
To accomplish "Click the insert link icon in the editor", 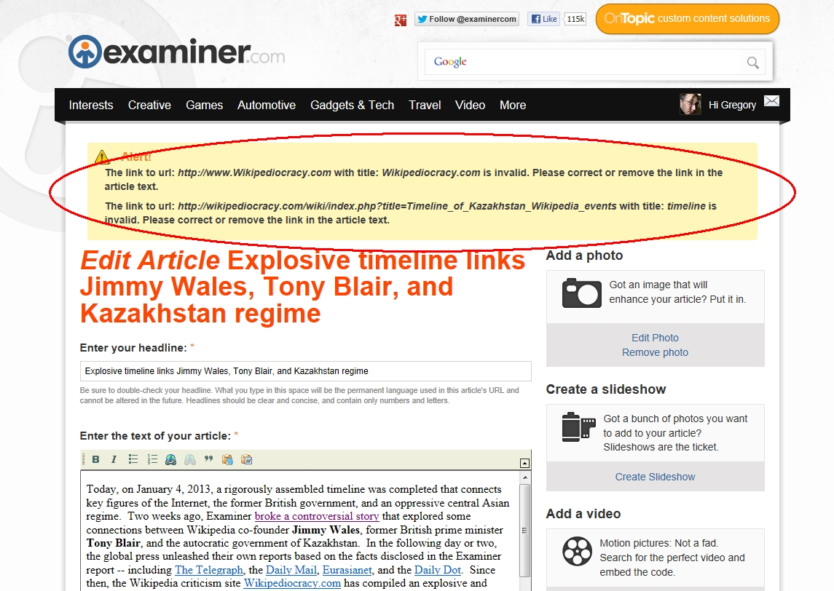I will pyautogui.click(x=171, y=459).
